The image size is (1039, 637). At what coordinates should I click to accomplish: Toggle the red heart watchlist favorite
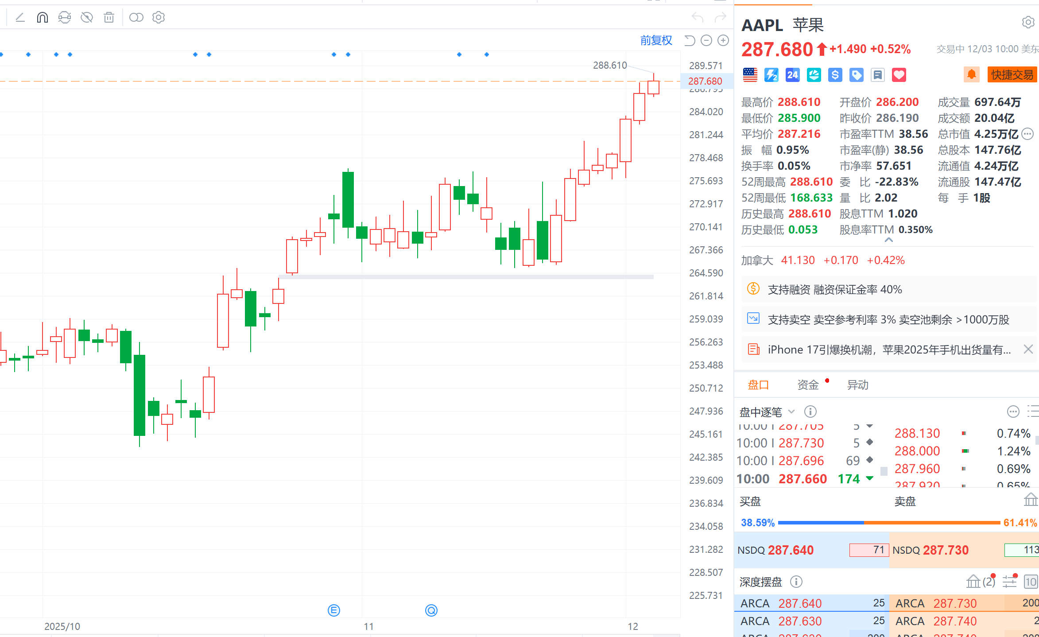(899, 75)
